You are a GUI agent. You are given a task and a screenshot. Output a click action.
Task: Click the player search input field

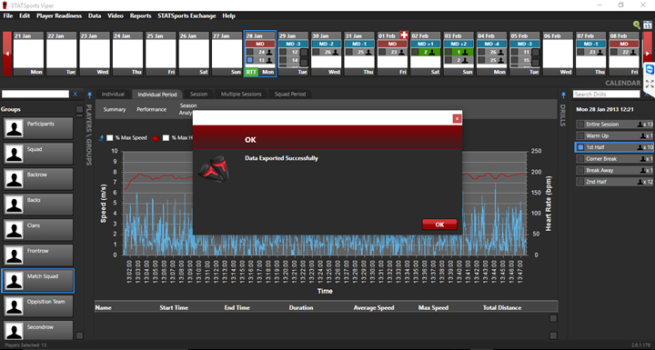tap(35, 94)
